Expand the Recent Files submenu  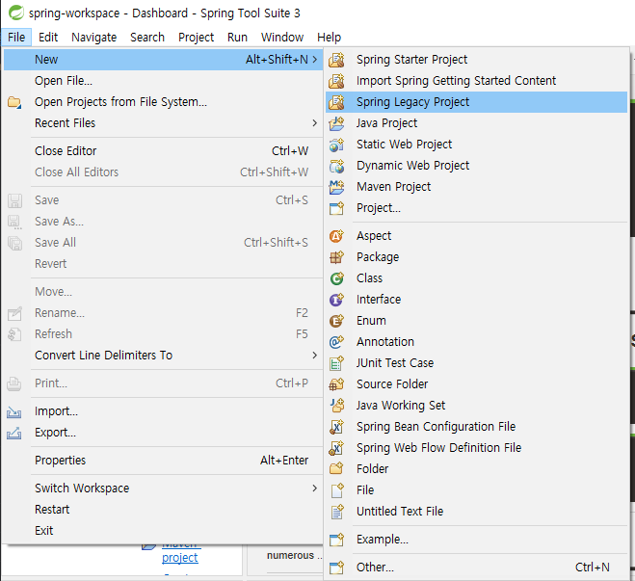[315, 123]
